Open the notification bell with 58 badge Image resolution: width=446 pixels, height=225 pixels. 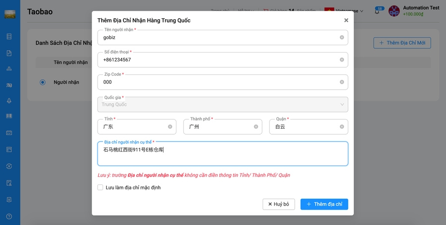377,11
